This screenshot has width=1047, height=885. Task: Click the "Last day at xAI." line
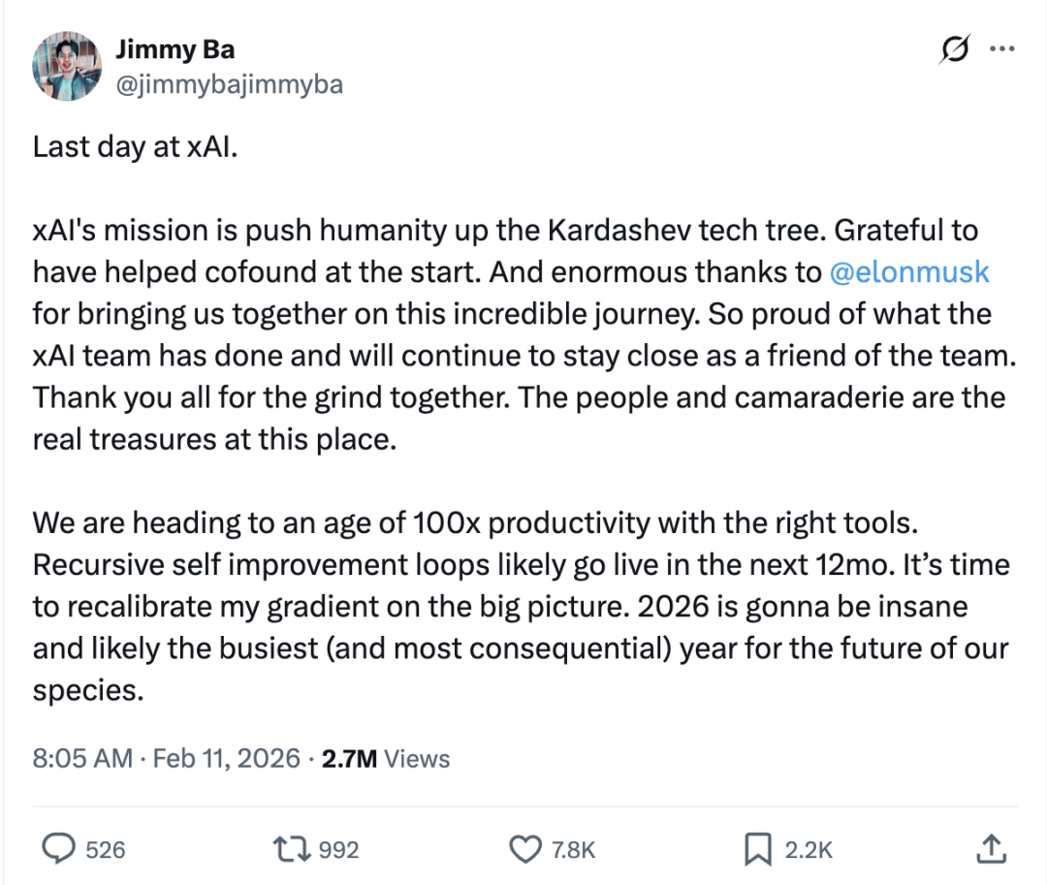[x=135, y=146]
